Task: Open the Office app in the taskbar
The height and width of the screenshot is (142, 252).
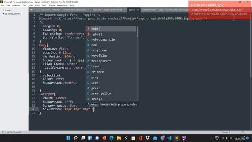Action: (141, 138)
